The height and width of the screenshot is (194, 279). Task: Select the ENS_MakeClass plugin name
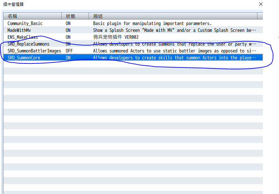click(23, 37)
